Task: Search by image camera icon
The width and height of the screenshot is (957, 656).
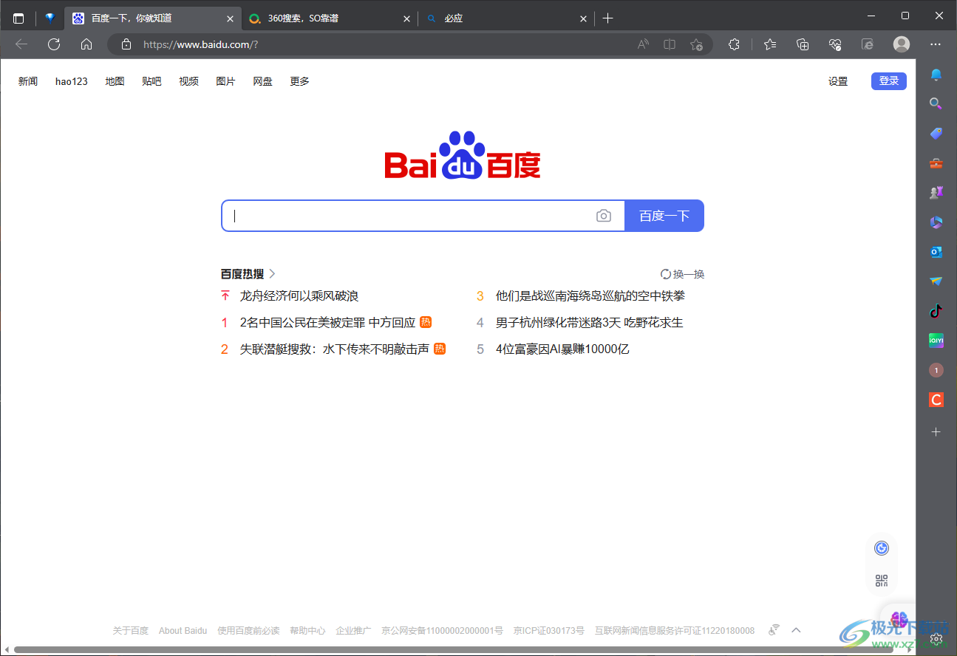Action: click(604, 216)
